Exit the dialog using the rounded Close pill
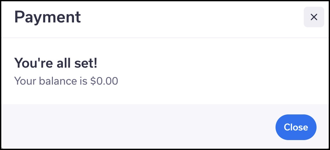 (x=296, y=127)
